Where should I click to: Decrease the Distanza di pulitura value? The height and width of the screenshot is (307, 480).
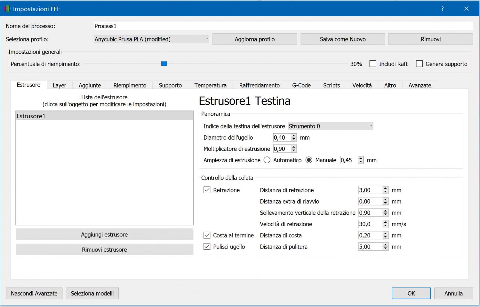pos(386,249)
